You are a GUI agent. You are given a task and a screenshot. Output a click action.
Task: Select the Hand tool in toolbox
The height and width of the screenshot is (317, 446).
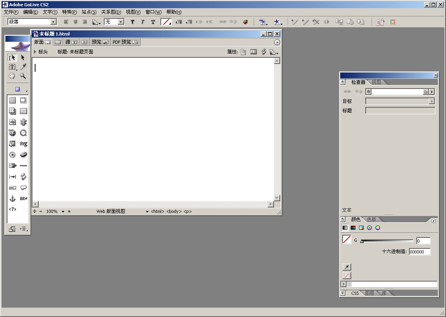pyautogui.click(x=12, y=76)
